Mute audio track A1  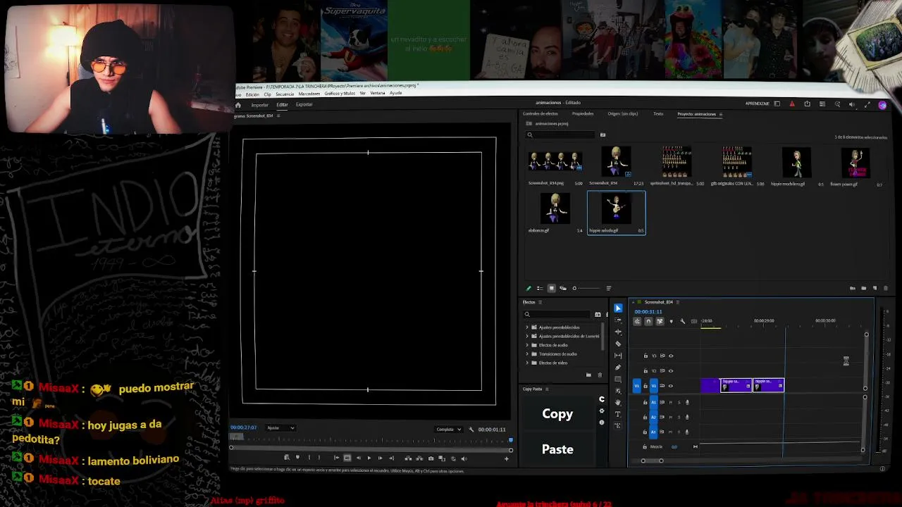670,402
